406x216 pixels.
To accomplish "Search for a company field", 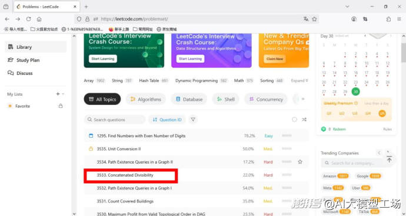I will (352, 163).
